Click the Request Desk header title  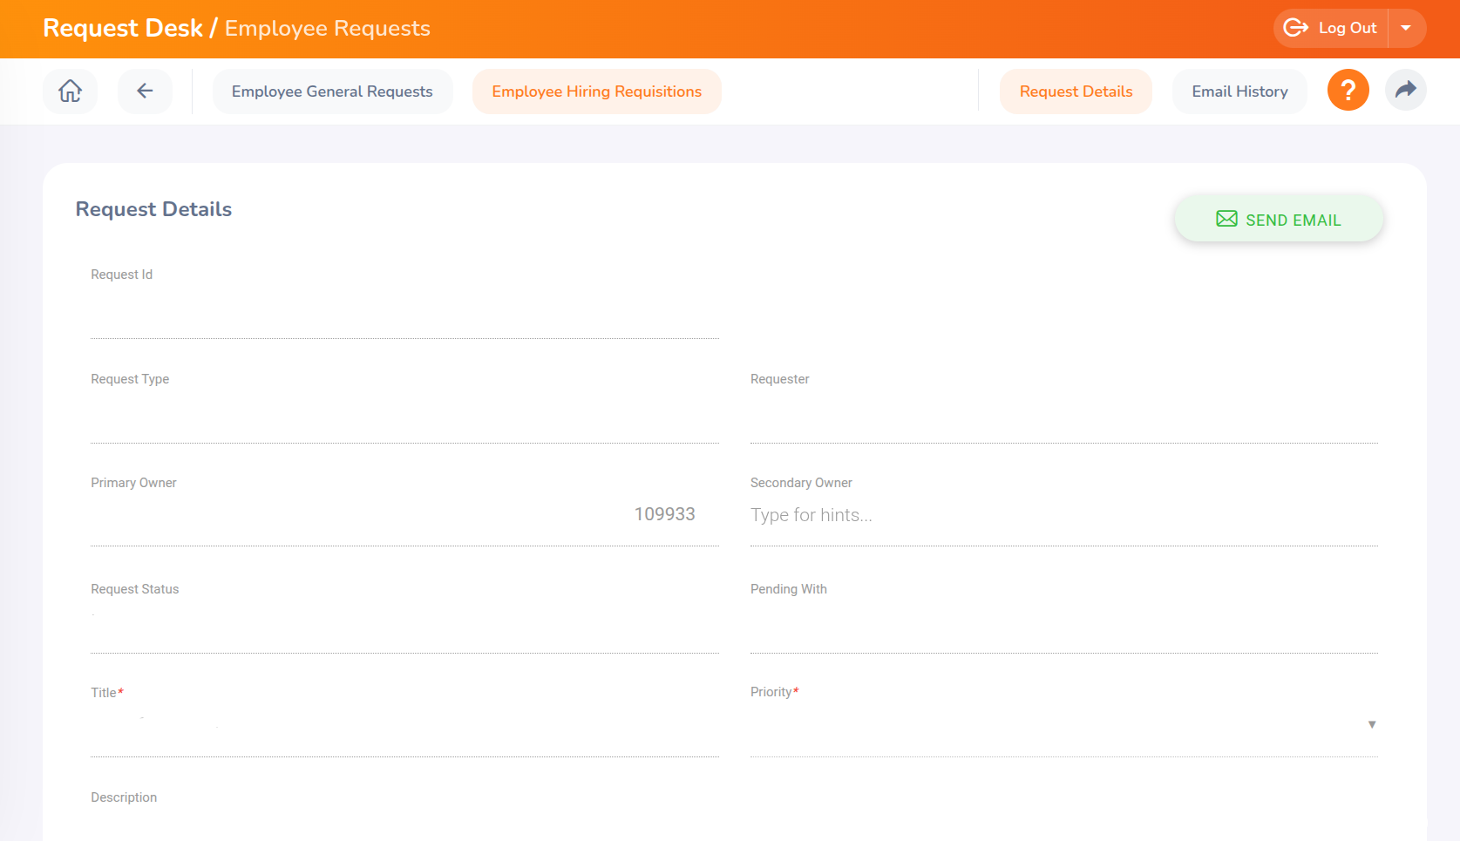point(123,28)
